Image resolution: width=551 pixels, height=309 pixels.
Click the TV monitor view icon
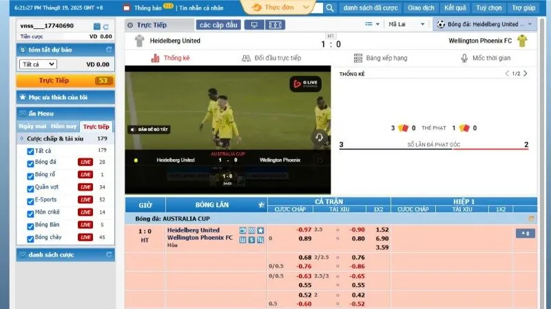pos(255,25)
